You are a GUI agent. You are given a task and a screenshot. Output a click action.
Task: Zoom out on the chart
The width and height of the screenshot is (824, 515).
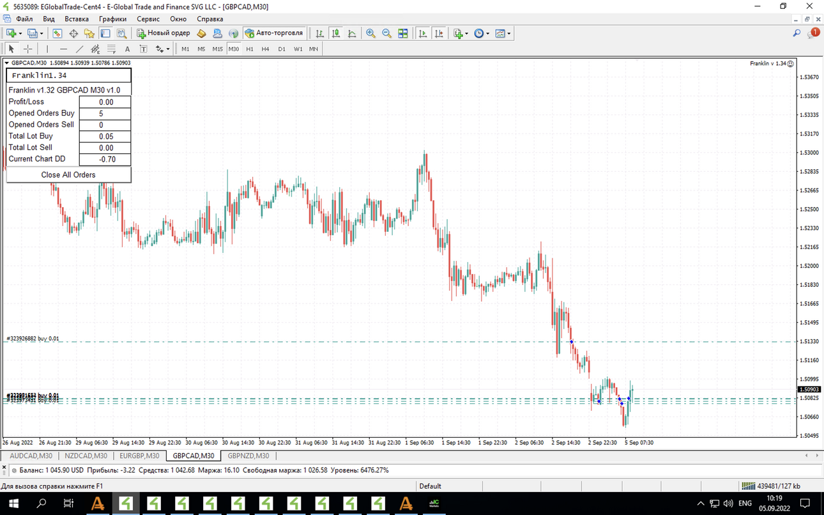[386, 33]
